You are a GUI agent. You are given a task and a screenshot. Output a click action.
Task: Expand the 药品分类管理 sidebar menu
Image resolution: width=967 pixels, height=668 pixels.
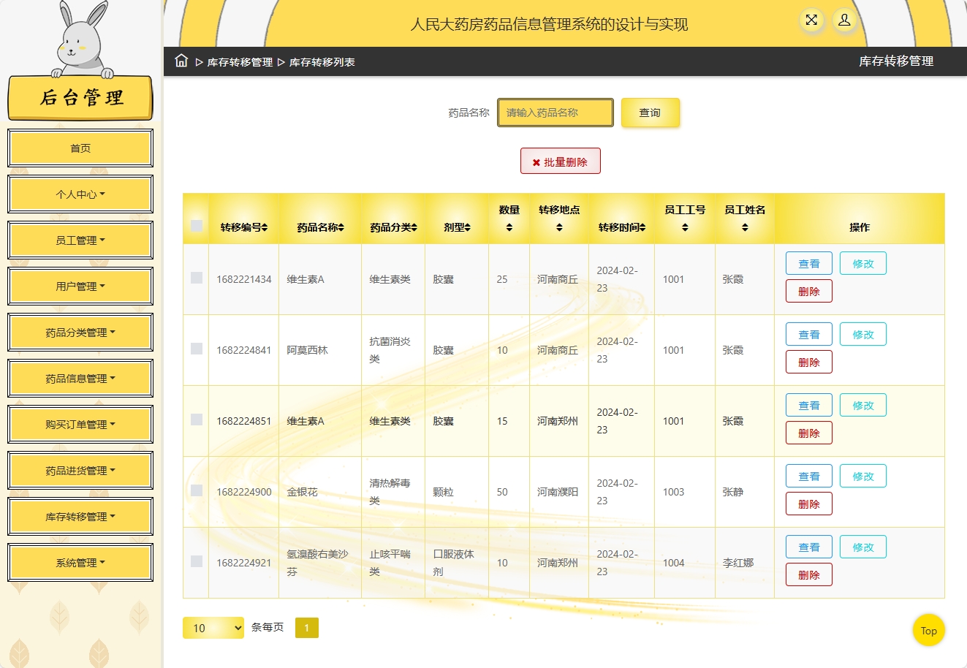pos(80,333)
